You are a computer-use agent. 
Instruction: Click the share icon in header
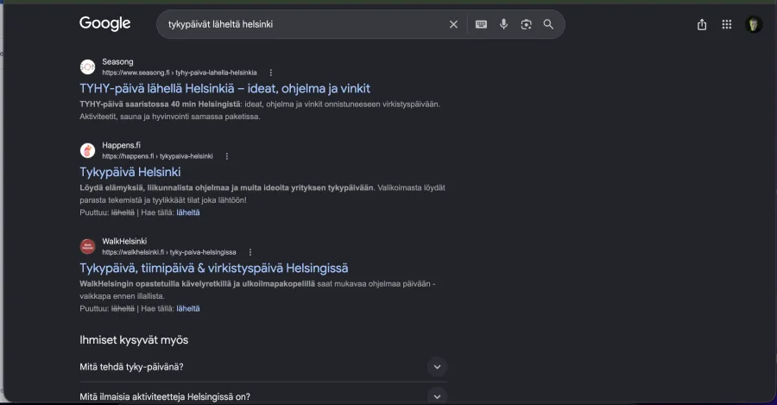(702, 24)
